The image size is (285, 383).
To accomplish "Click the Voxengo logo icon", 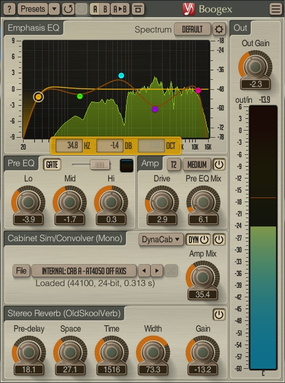I will click(189, 9).
